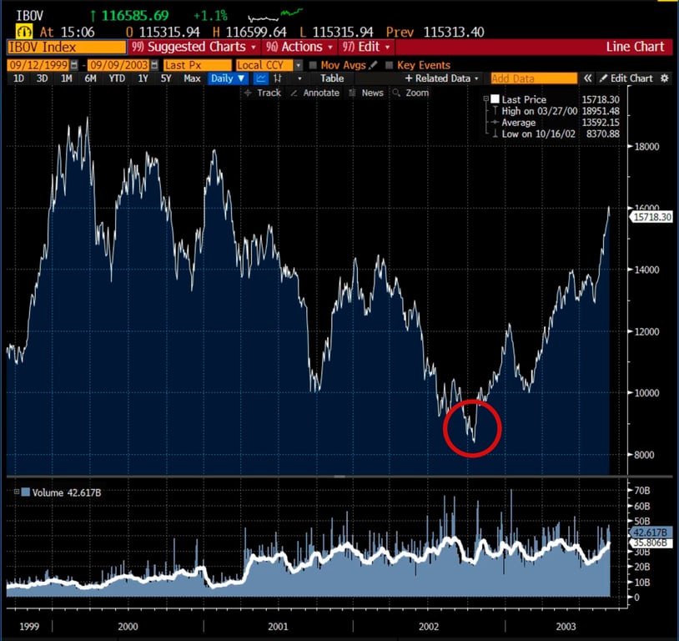Click the yellow delayed-quote gauge icon

24,32
